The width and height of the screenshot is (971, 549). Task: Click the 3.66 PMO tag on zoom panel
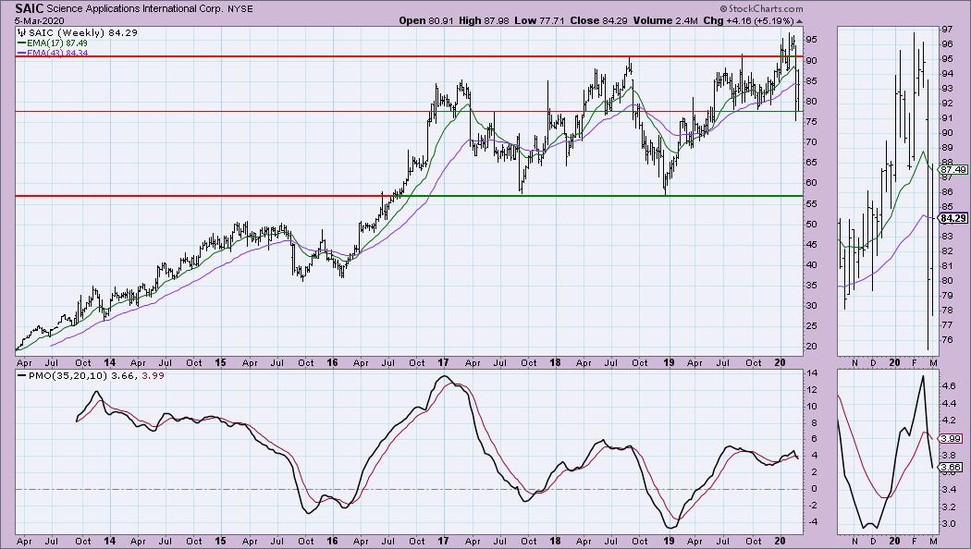[x=952, y=468]
